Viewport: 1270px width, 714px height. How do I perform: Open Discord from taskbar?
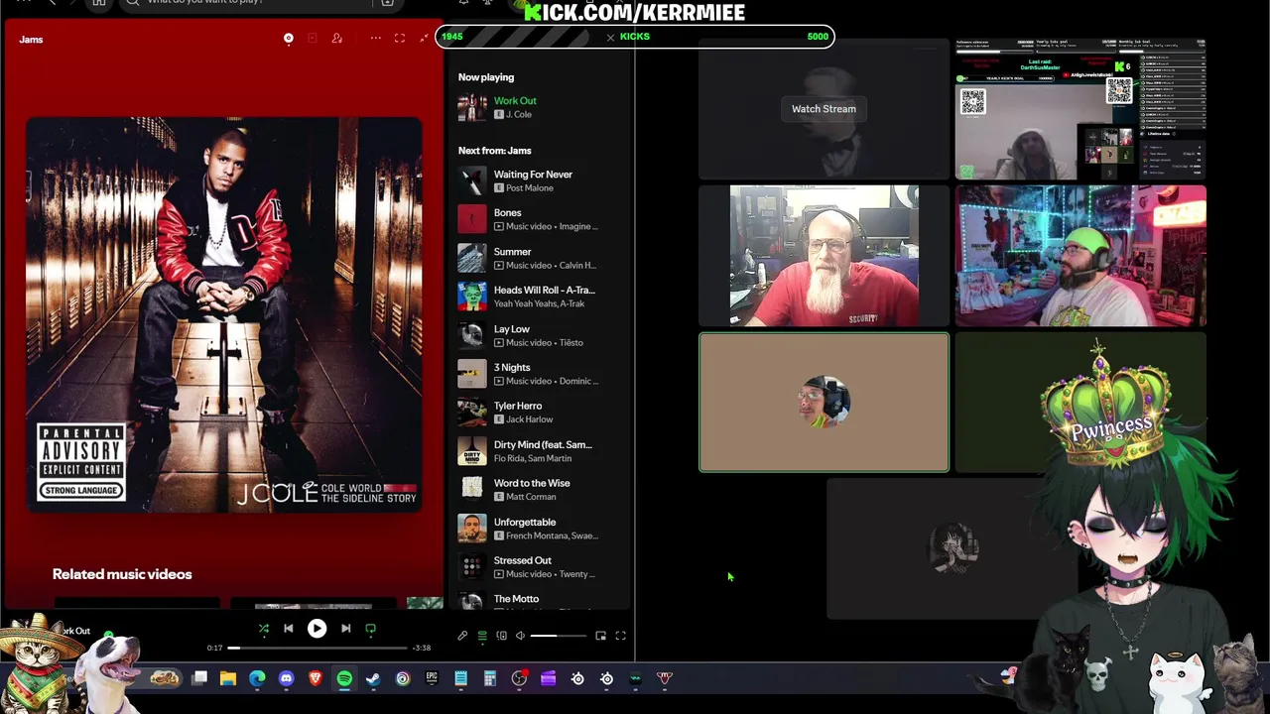pos(287,678)
